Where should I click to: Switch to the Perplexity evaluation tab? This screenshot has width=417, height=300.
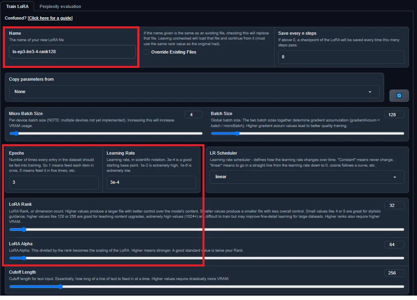coord(60,6)
